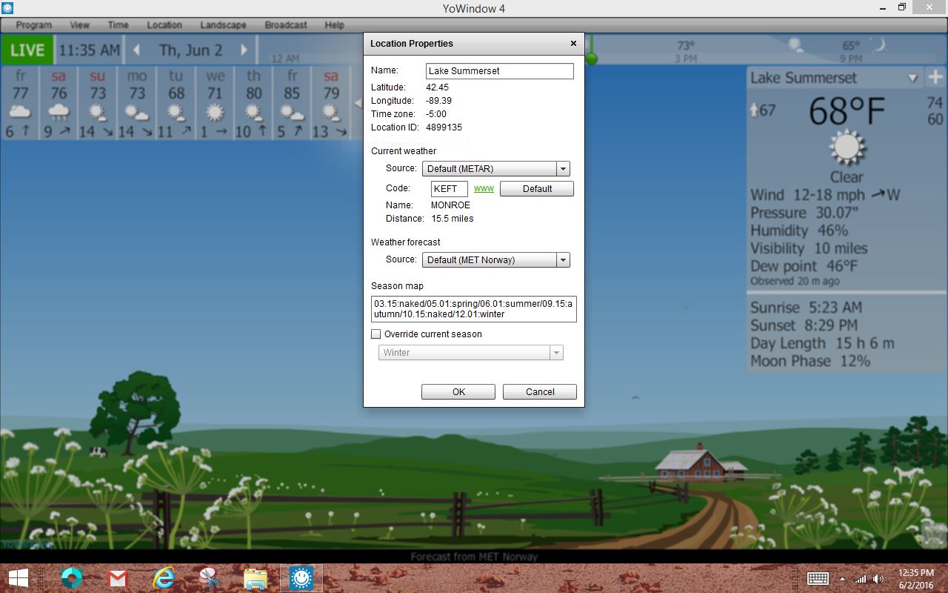This screenshot has width=948, height=593.
Task: Open YoWindow icon in taskbar
Action: (301, 577)
